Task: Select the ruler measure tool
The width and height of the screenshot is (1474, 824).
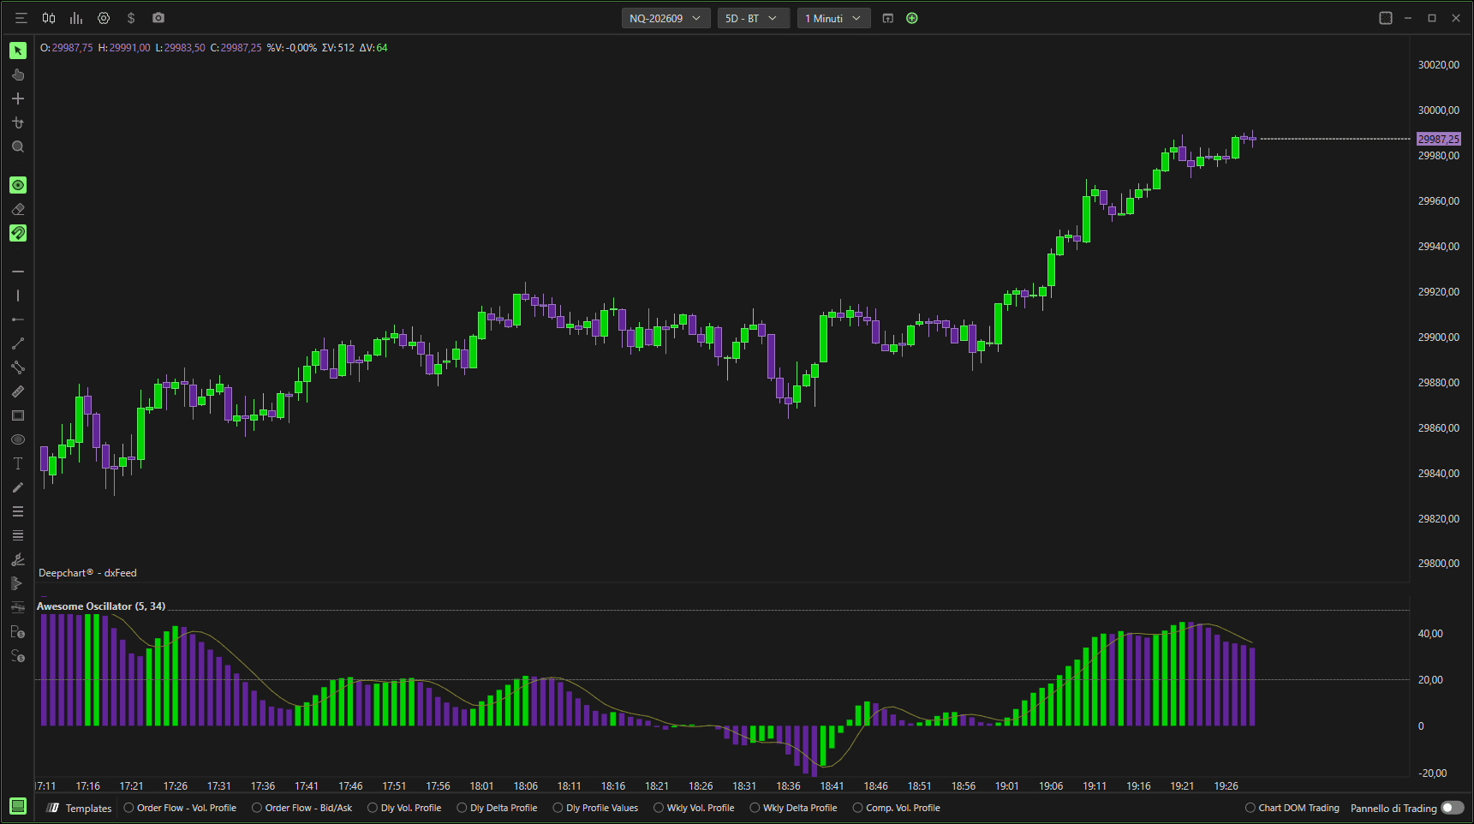Action: point(18,391)
